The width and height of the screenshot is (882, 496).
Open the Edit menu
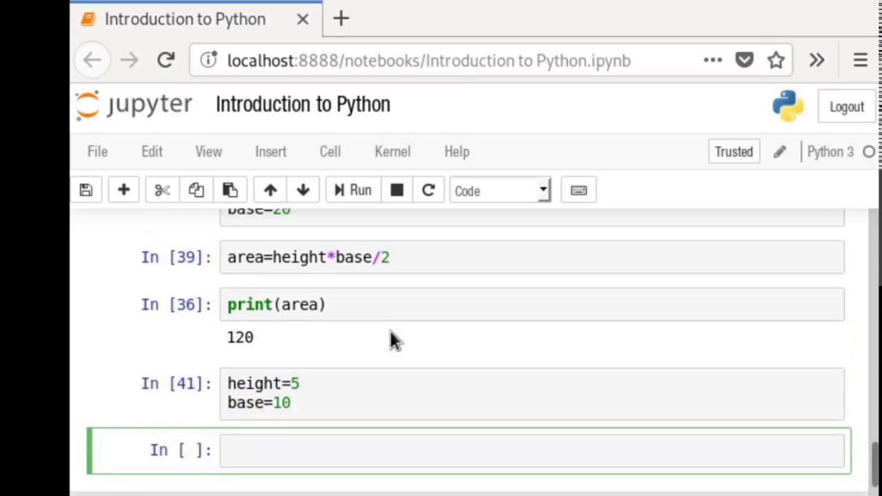(x=152, y=152)
